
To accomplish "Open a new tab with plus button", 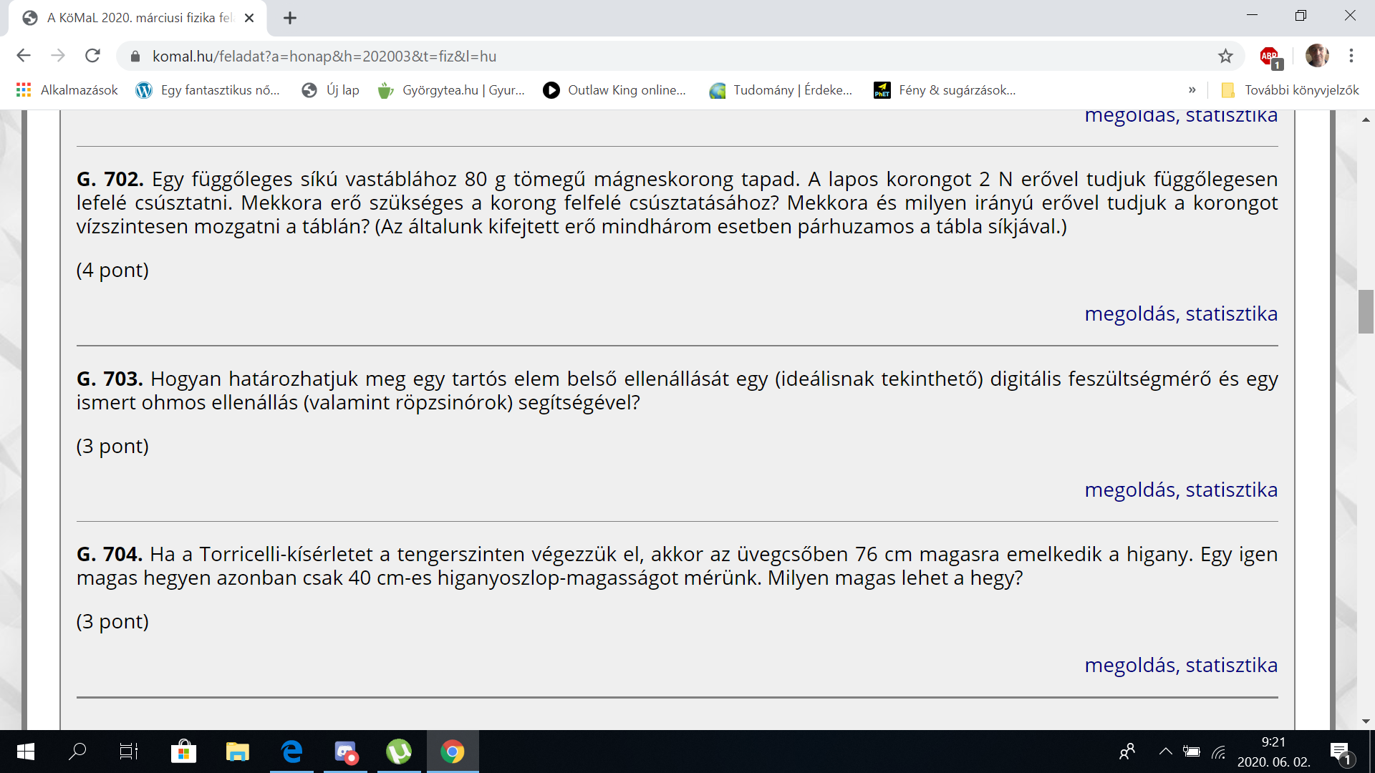I will [290, 19].
